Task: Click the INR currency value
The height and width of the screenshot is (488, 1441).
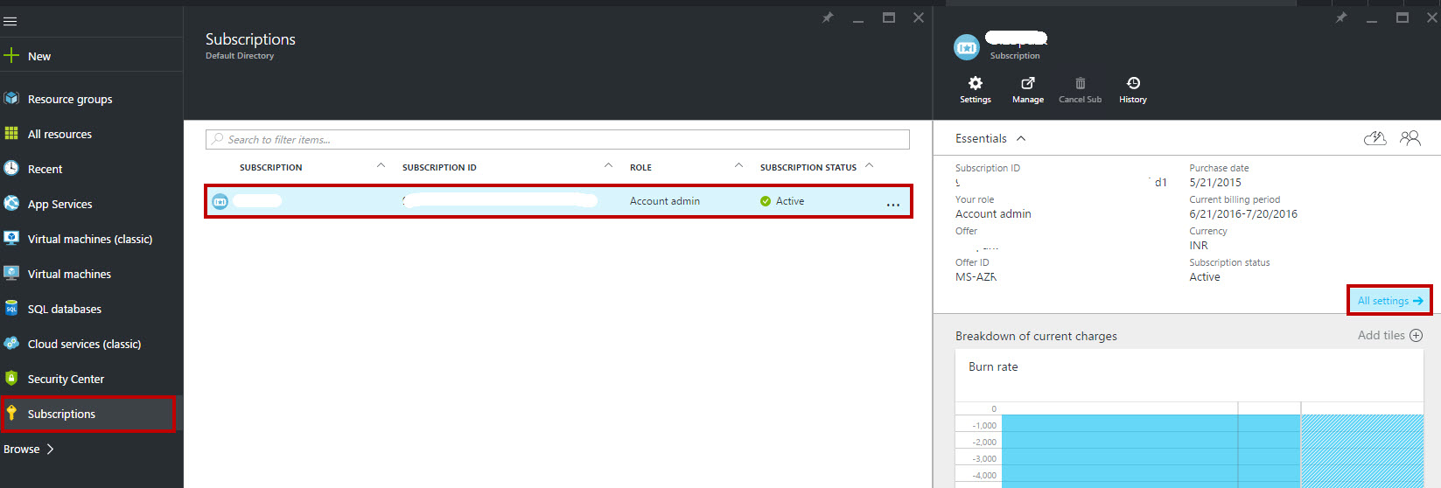Action: (1199, 246)
